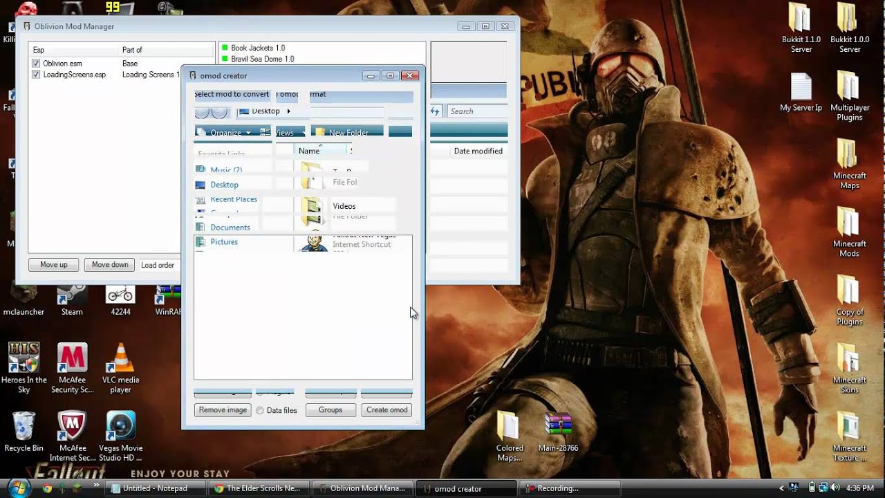Click the volume speaker tray icon
This screenshot has width=885, height=498.
[x=836, y=488]
